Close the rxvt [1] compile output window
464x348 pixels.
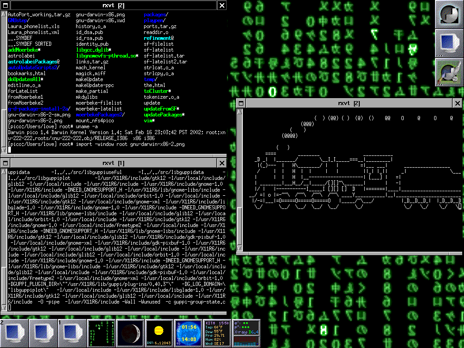pos(222,163)
